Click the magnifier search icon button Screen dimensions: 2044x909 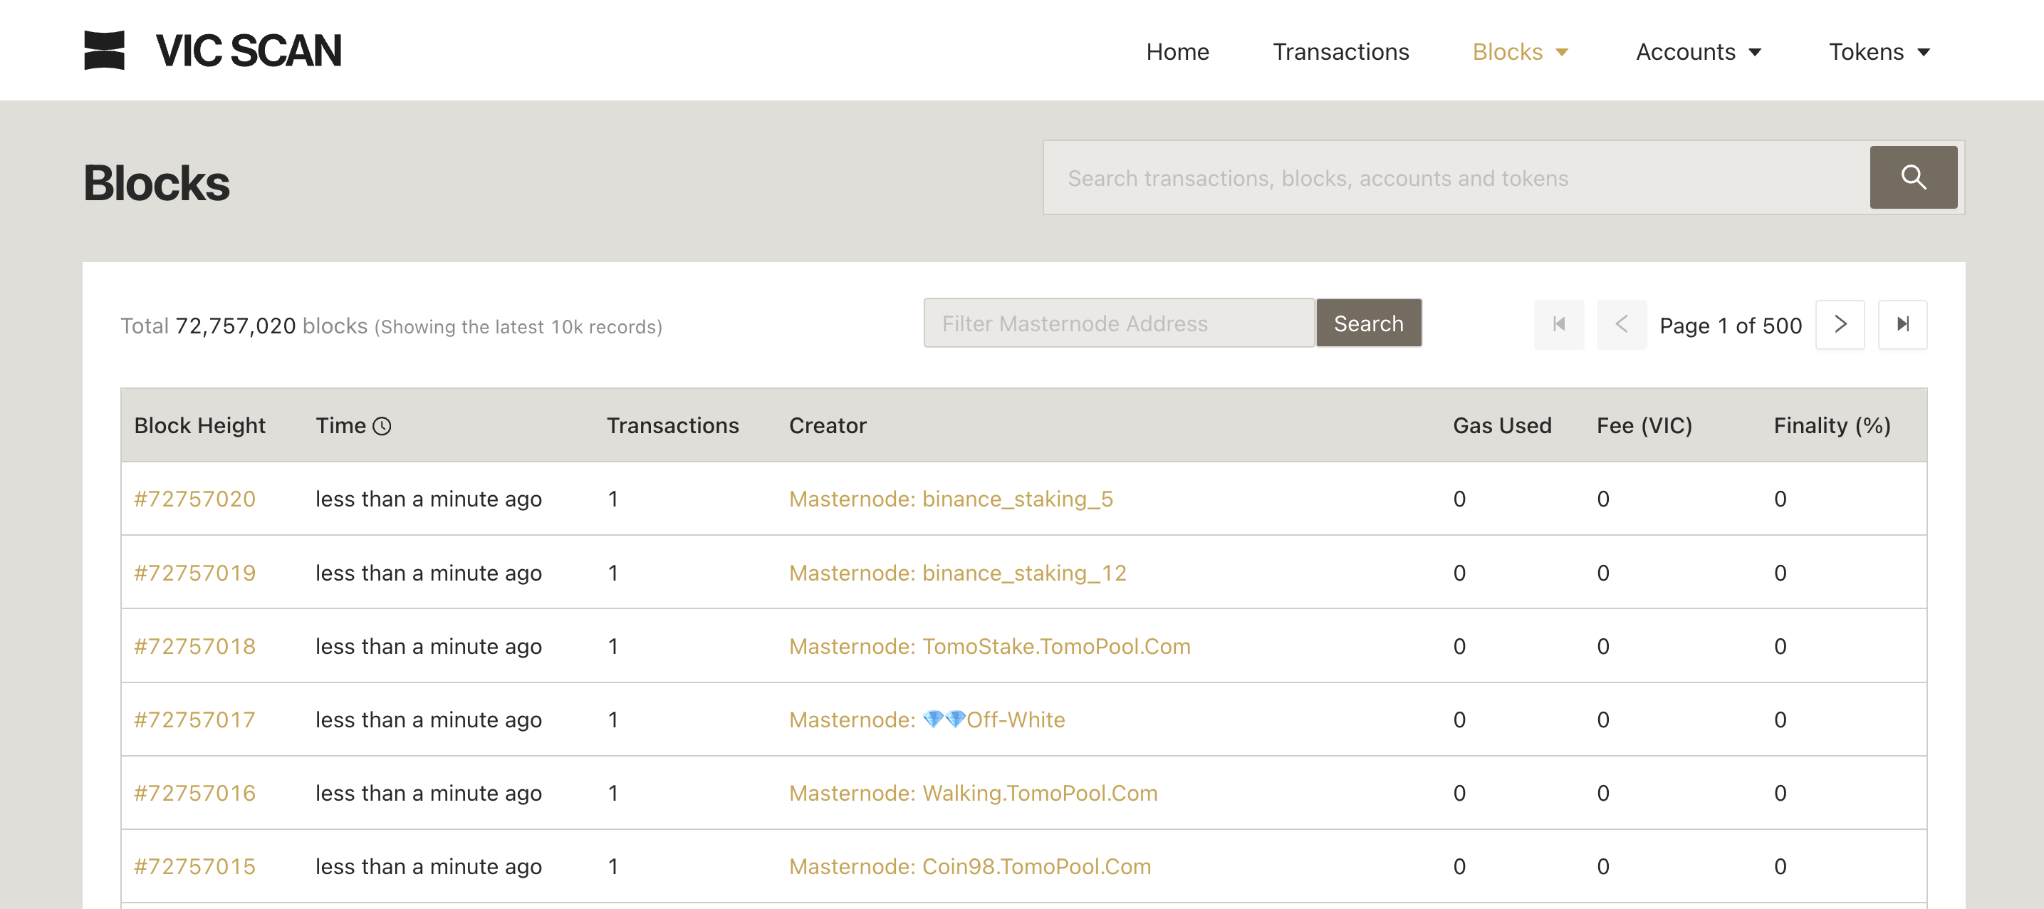[x=1912, y=177]
